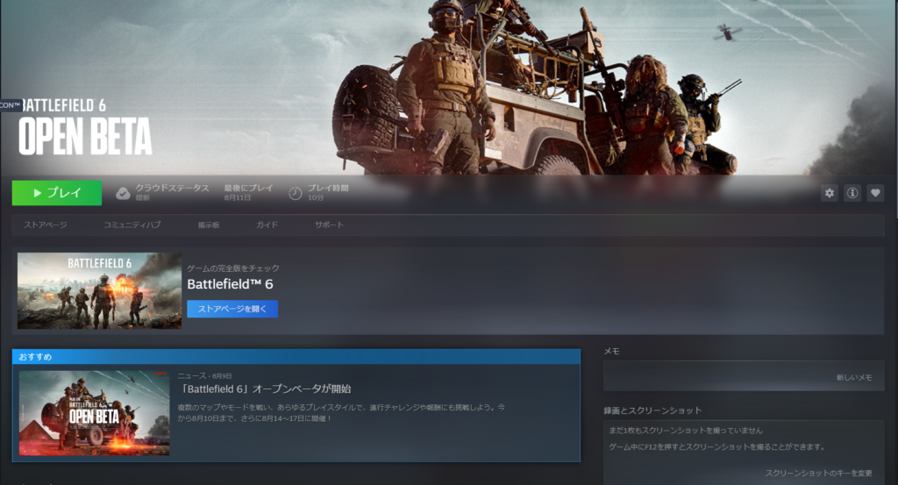Click the Battlefield 6 Open Beta logo
Viewport: 898px width, 485px height.
(x=86, y=128)
